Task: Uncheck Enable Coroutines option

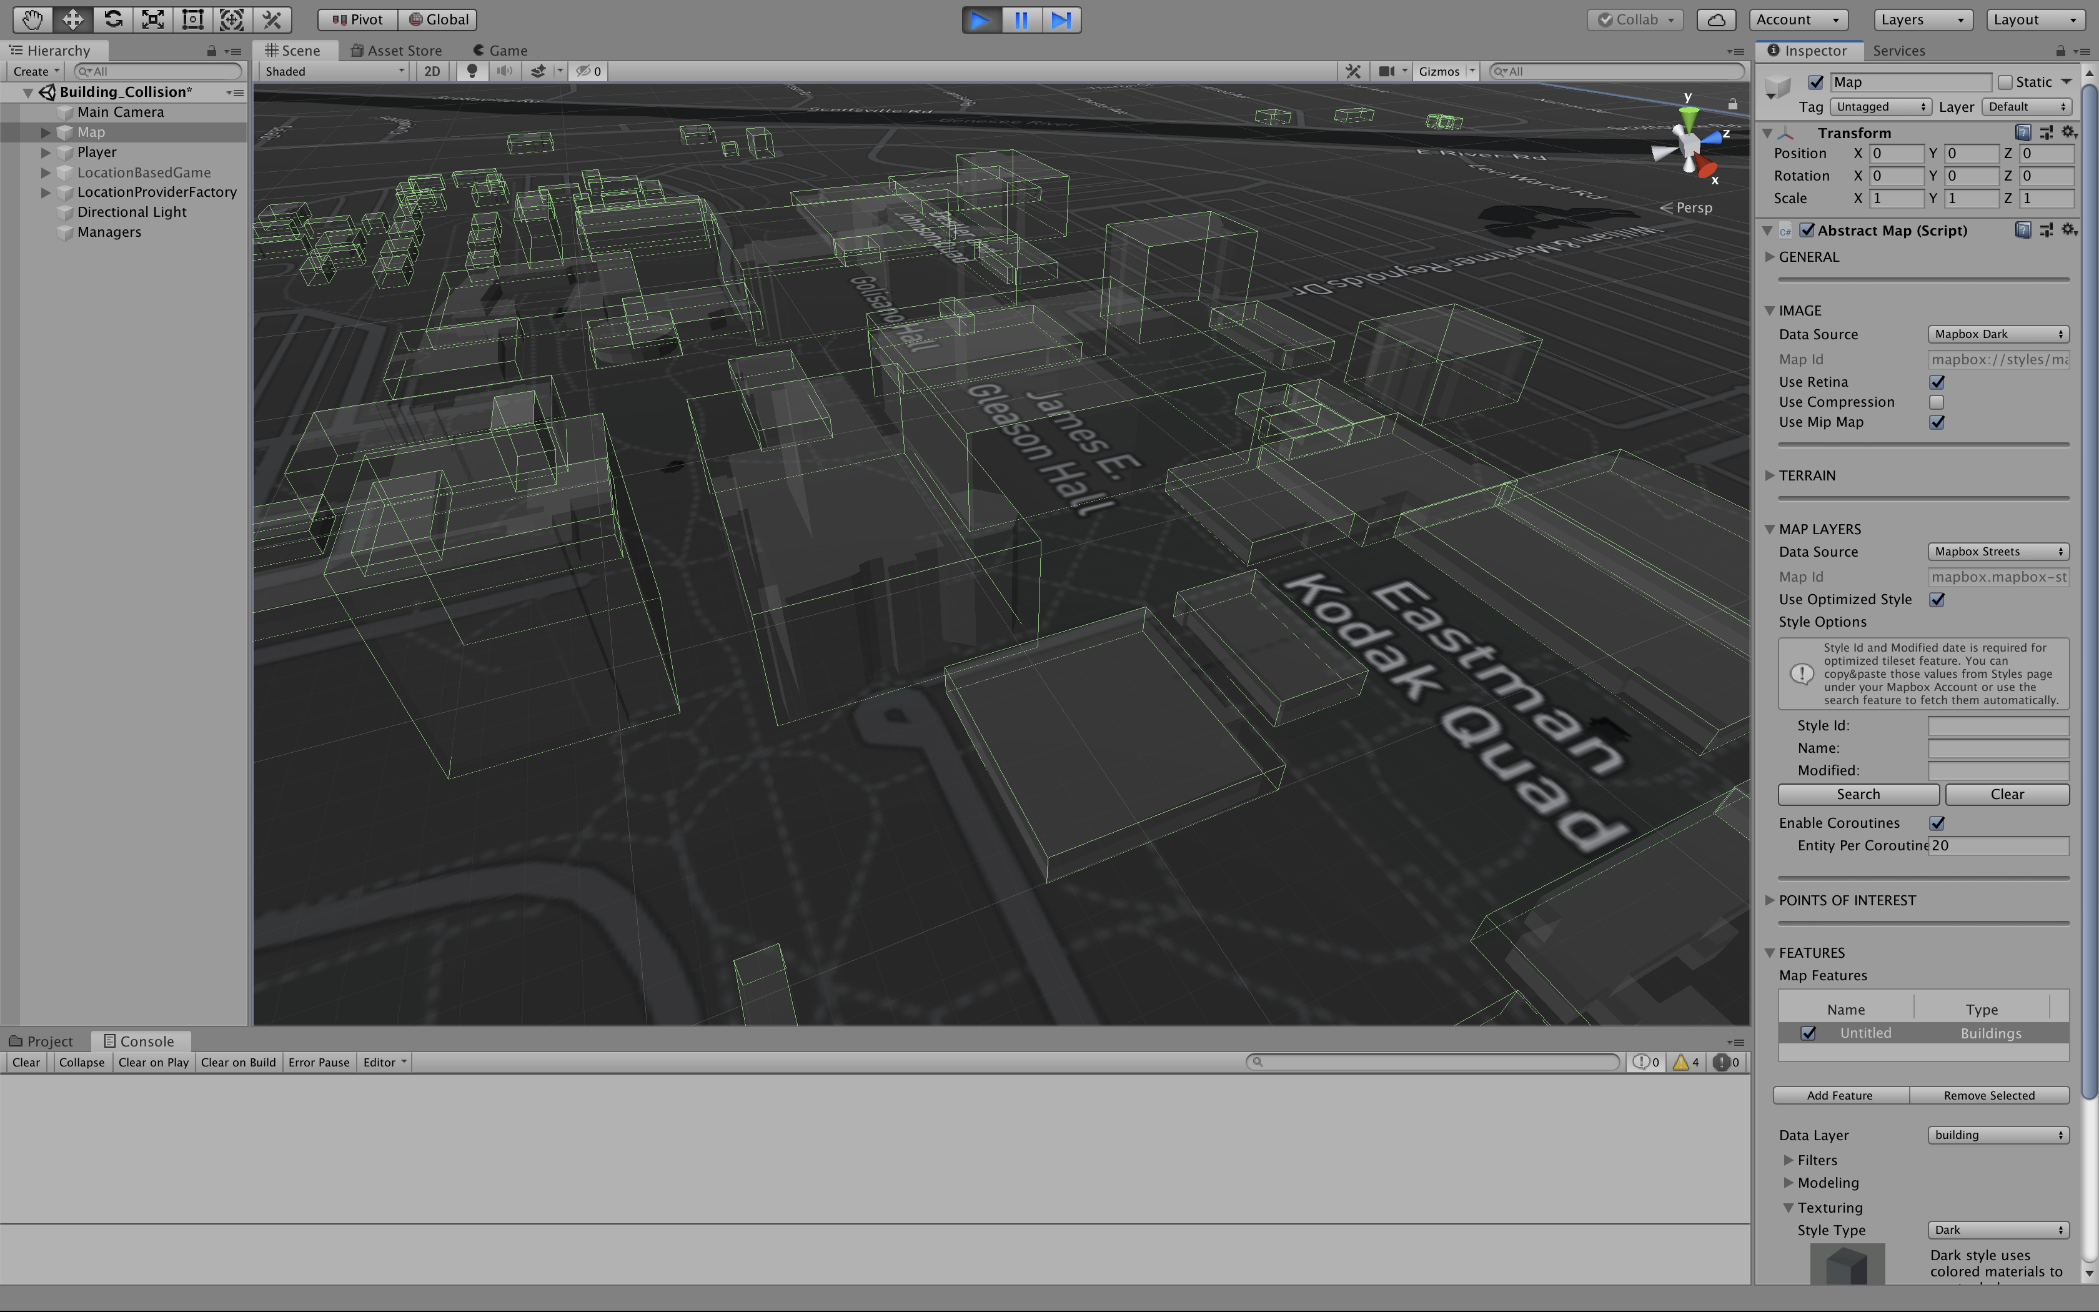Action: tap(1936, 823)
